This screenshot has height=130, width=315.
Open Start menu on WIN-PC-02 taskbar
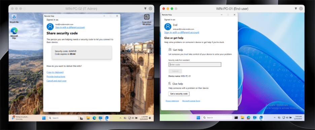pyautogui.click(x=44, y=118)
